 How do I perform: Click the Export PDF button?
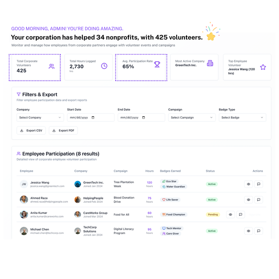63,131
